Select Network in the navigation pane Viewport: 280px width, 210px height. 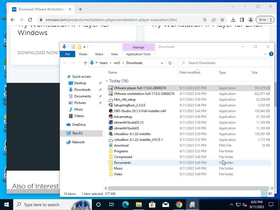pos(78,142)
